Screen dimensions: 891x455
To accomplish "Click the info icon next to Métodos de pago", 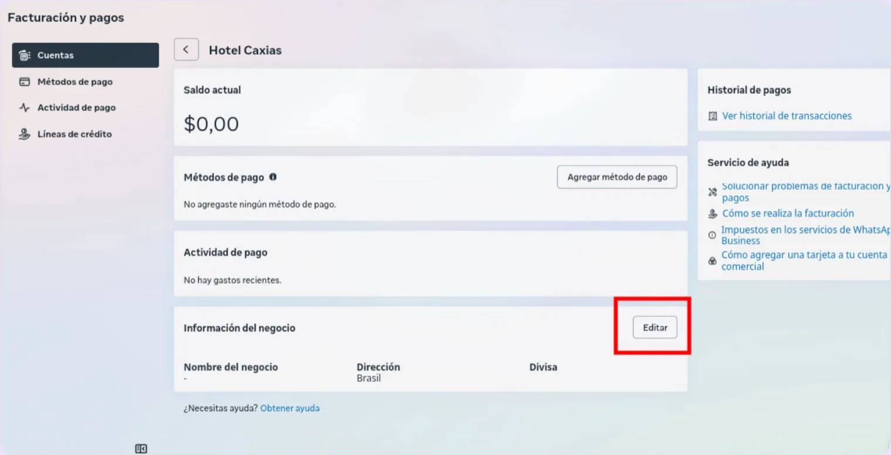I will tap(273, 176).
